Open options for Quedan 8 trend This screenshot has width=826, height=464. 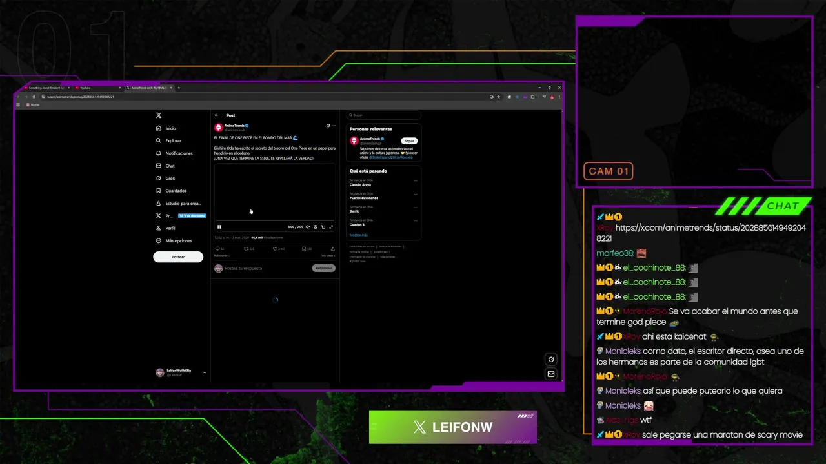point(416,220)
